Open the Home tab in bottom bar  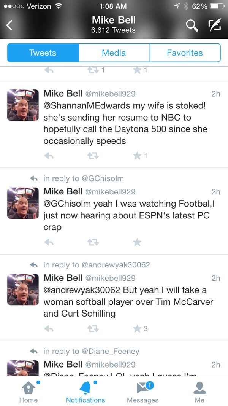click(x=28, y=392)
